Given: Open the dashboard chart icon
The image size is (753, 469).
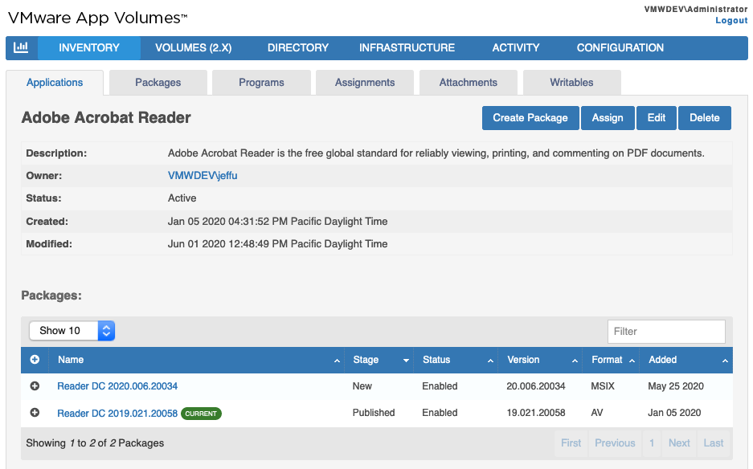Looking at the screenshot, I should click(x=22, y=48).
